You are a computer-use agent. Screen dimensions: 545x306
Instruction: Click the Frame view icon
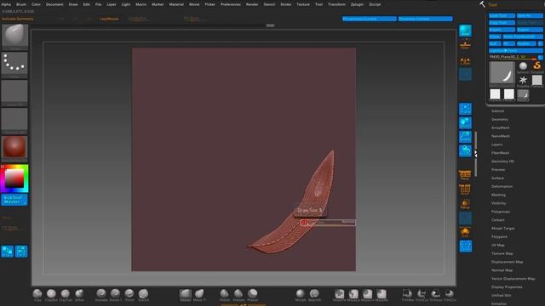pos(465,109)
